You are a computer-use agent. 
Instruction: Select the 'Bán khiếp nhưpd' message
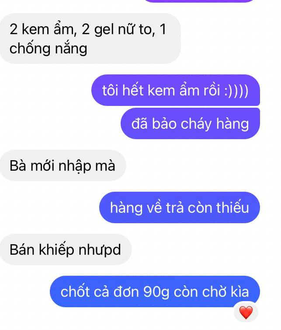point(66,249)
